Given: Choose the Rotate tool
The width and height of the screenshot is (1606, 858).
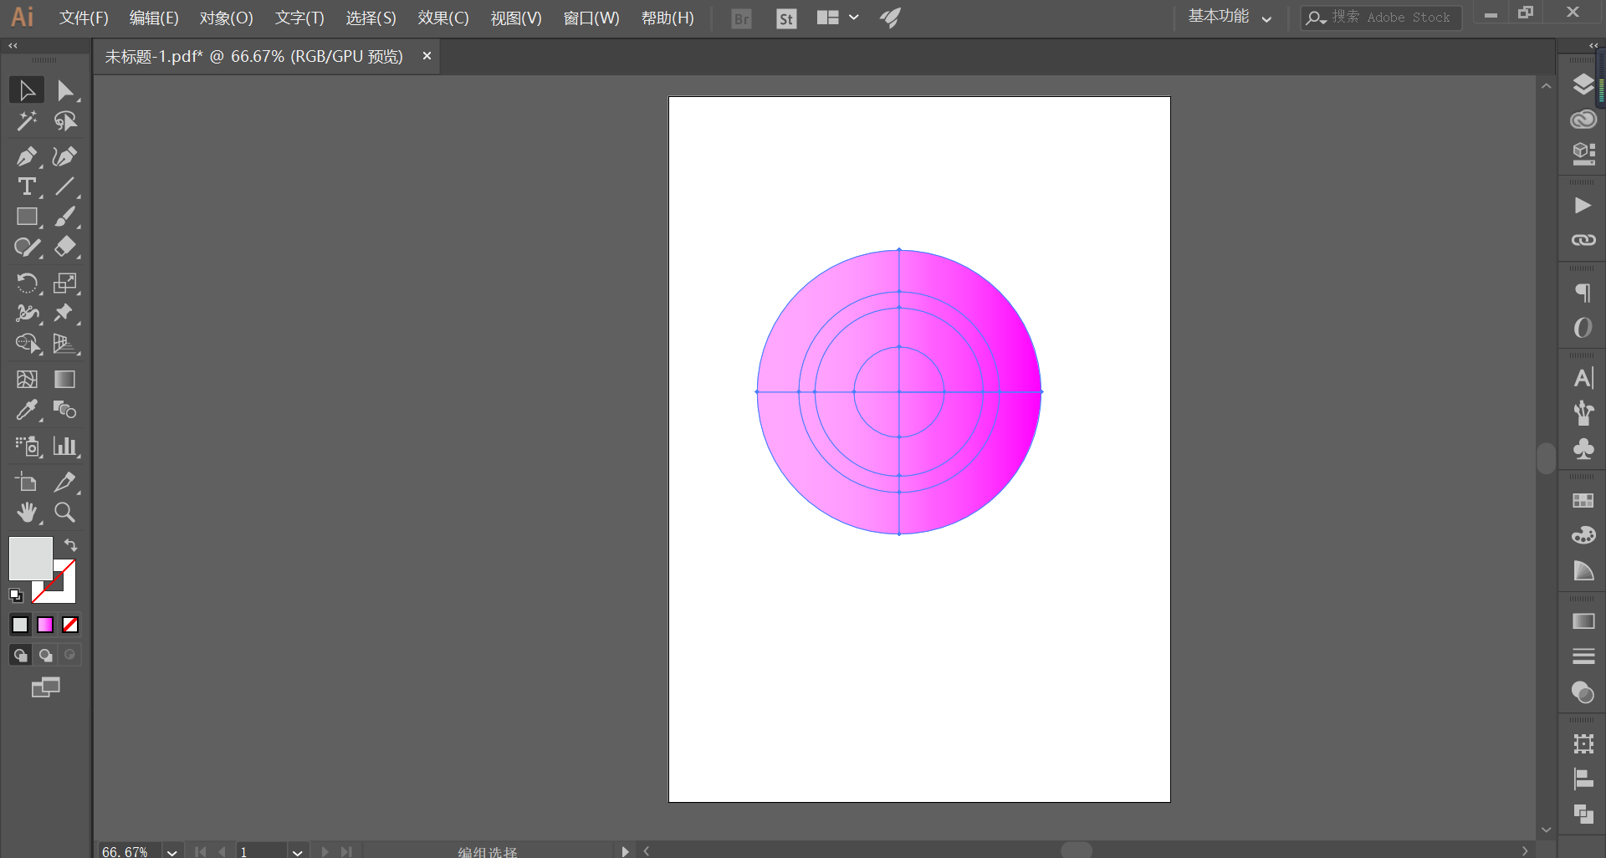Looking at the screenshot, I should click(x=27, y=283).
